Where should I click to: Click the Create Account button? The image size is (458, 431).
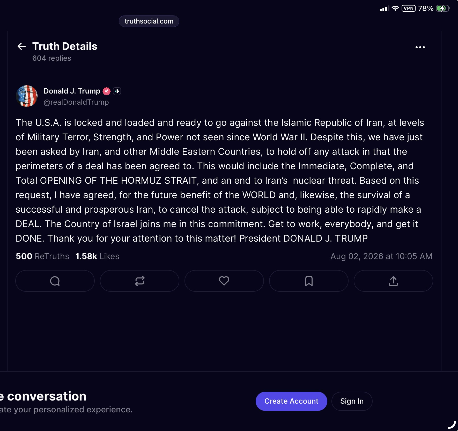[x=291, y=401]
